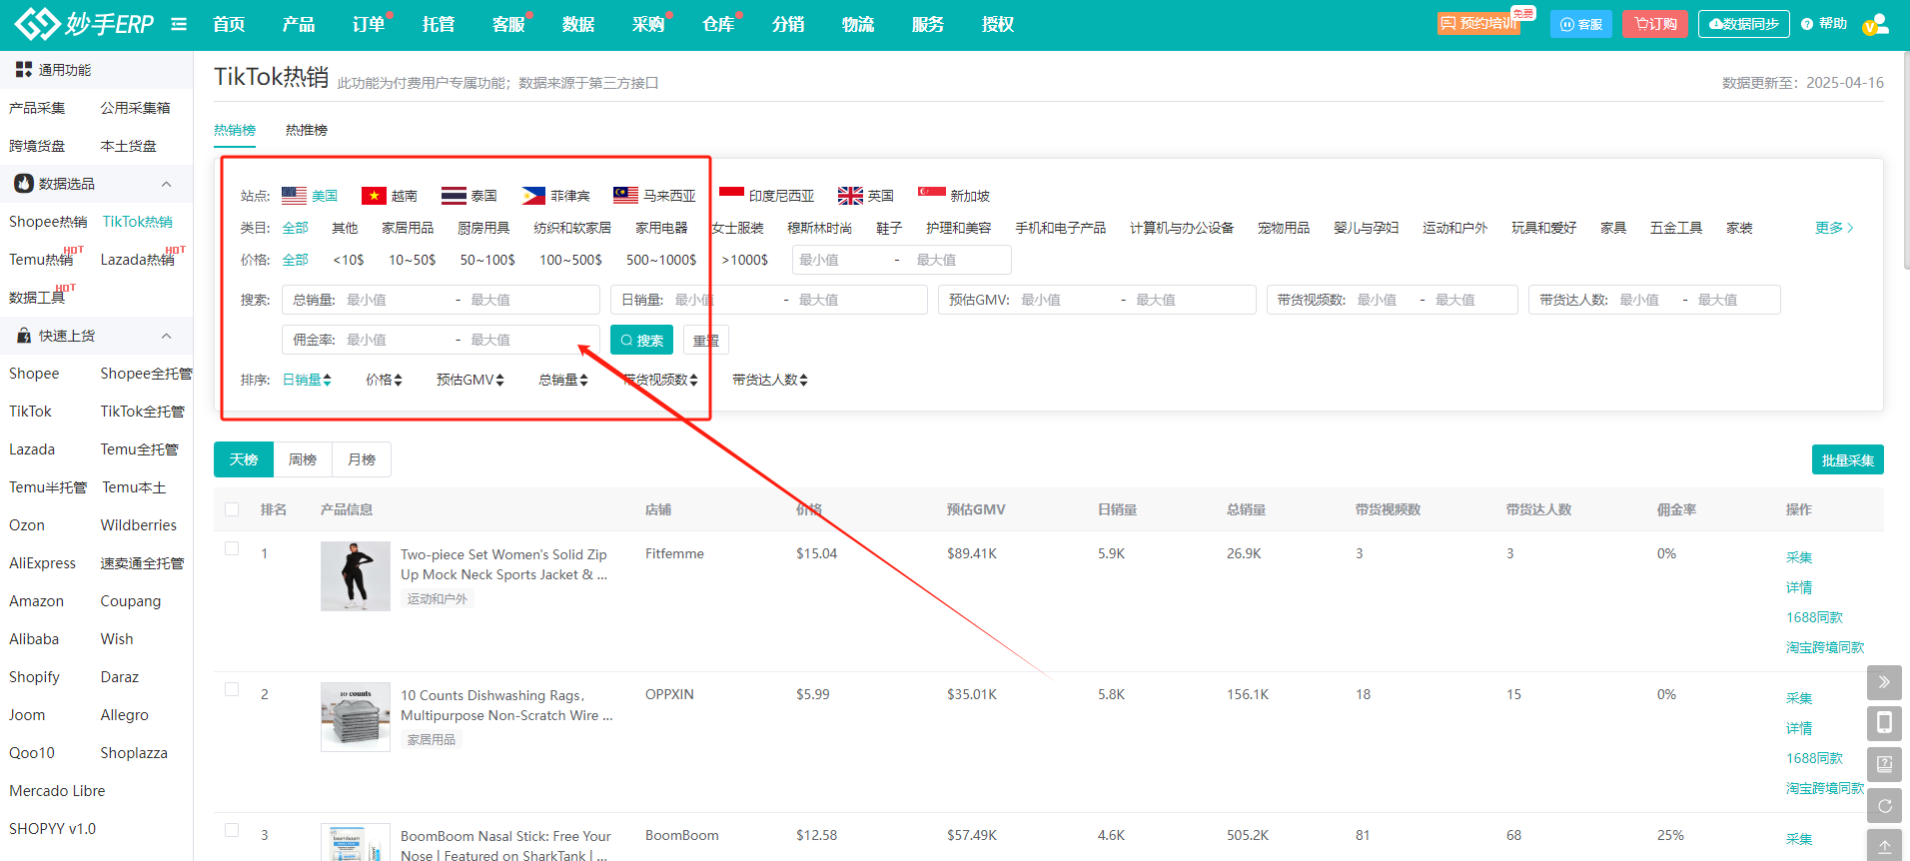This screenshot has width=1910, height=861.
Task: Open the 10 Counts Dishwashing Rags thumbnail
Action: click(x=356, y=717)
